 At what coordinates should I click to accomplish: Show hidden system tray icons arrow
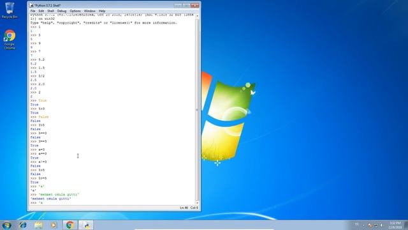363,225
